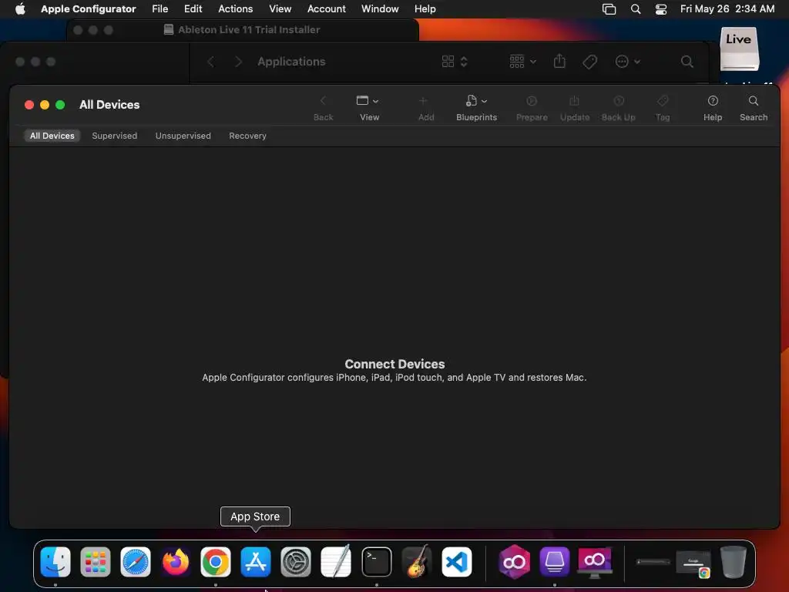The height and width of the screenshot is (592, 789).
Task: Open the Help menu in menu bar
Action: pyautogui.click(x=425, y=8)
